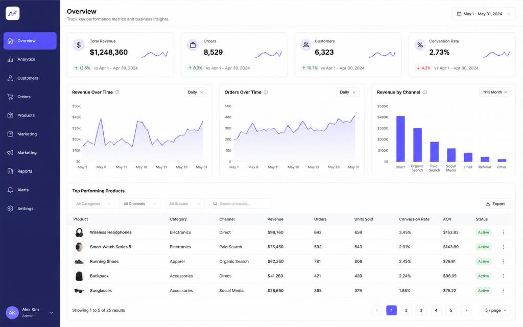The height and width of the screenshot is (327, 523).
Task: Open row actions for Wireless Headphones
Action: pyautogui.click(x=503, y=232)
